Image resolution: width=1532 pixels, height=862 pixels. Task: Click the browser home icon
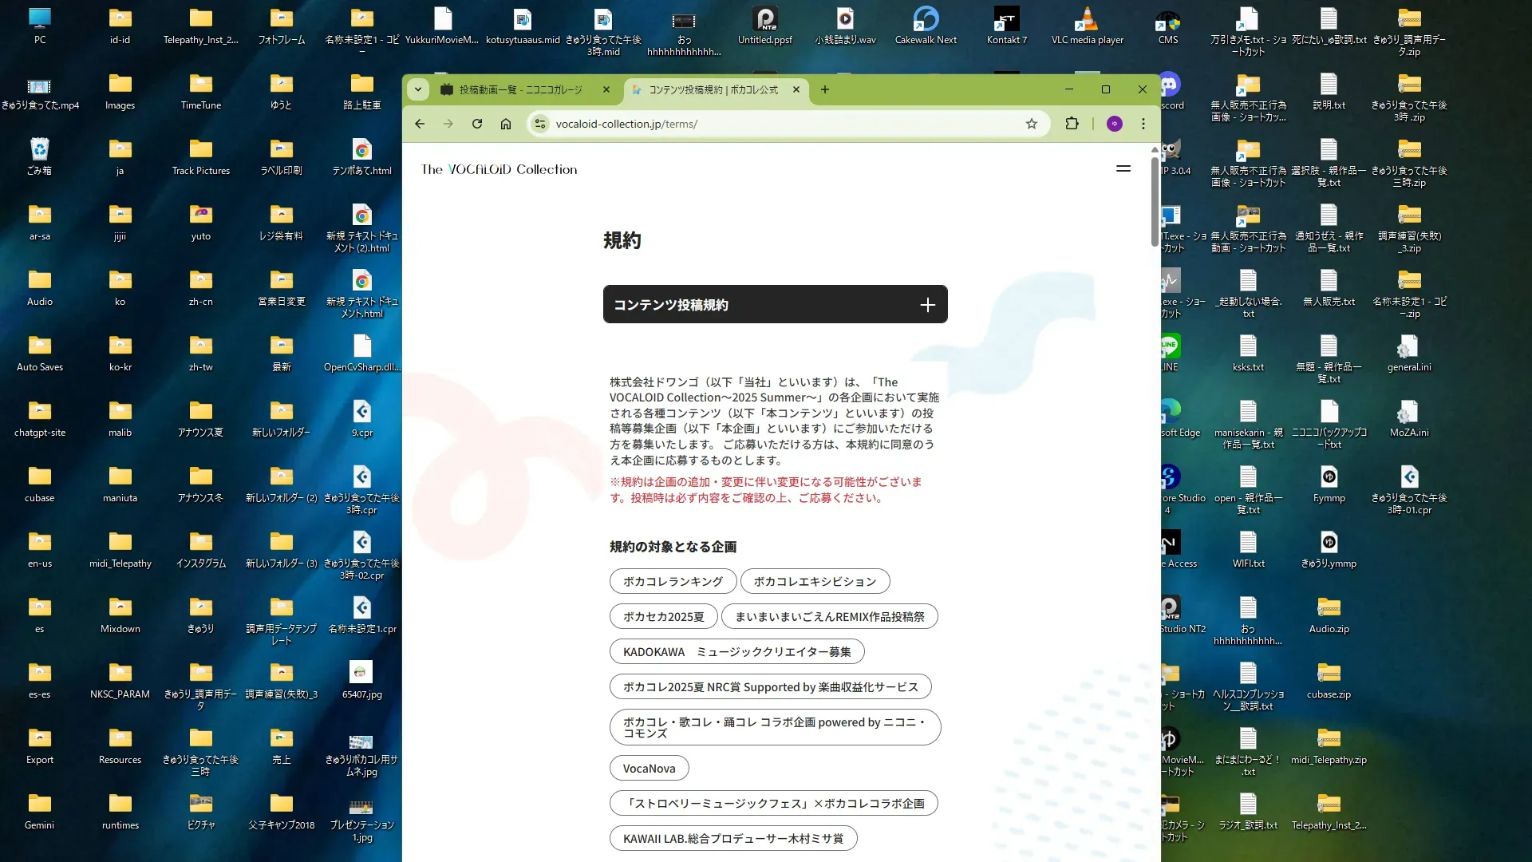click(x=506, y=124)
